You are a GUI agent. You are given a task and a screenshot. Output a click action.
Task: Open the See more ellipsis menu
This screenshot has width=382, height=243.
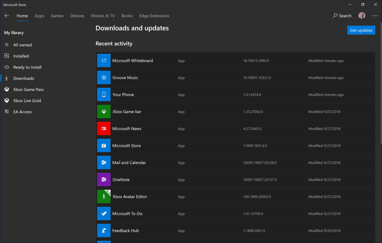(x=375, y=16)
